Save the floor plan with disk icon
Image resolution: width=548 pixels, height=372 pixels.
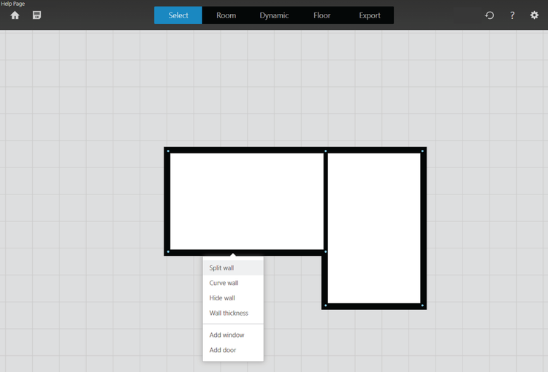[x=37, y=15]
